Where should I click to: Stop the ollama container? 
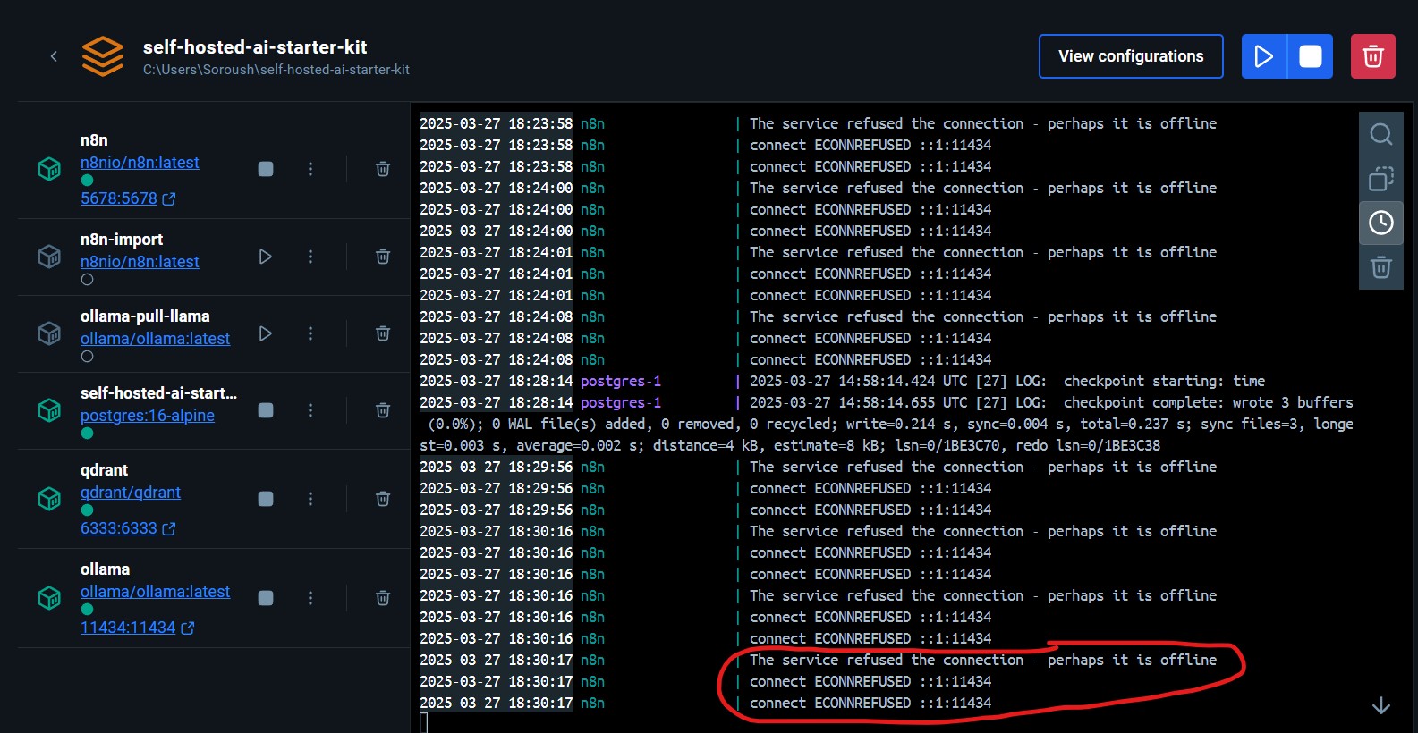(x=266, y=598)
